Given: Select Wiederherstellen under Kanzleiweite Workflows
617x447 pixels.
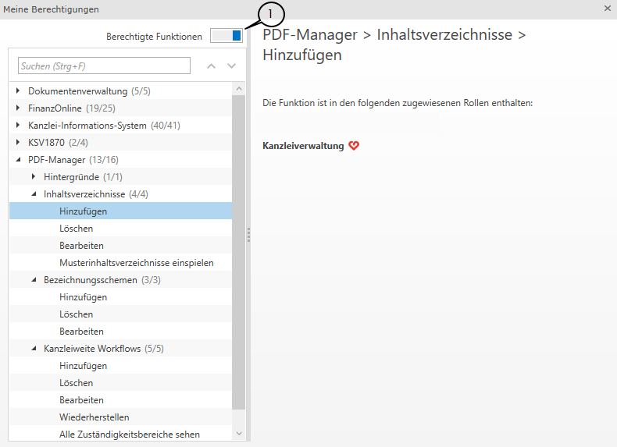Looking at the screenshot, I should [94, 417].
